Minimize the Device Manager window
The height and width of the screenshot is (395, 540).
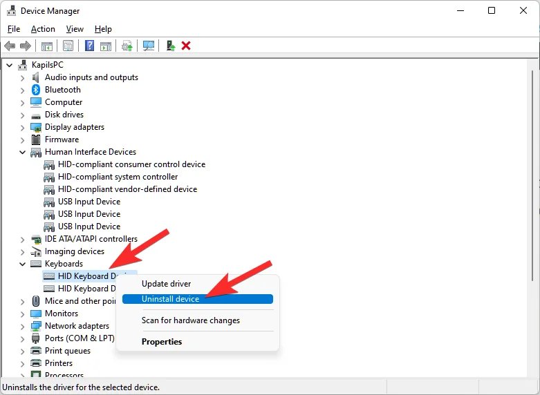point(460,10)
